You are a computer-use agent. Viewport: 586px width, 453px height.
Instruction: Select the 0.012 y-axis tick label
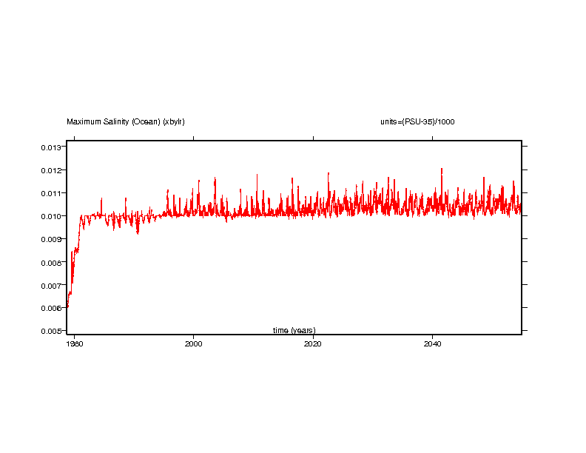[50, 170]
